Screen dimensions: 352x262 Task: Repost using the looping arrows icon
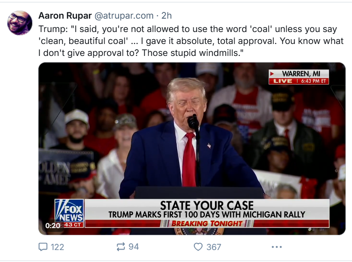pos(120,247)
